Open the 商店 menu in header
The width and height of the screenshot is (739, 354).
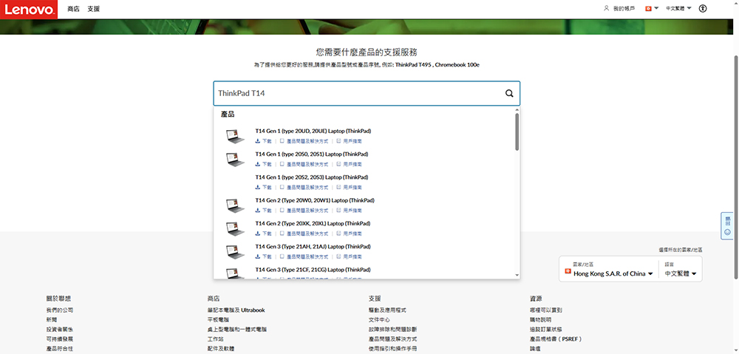(x=73, y=9)
